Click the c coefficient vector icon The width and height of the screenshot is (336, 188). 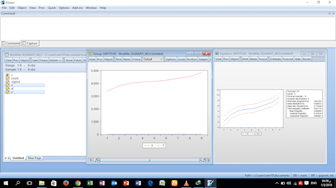click(x=7, y=75)
